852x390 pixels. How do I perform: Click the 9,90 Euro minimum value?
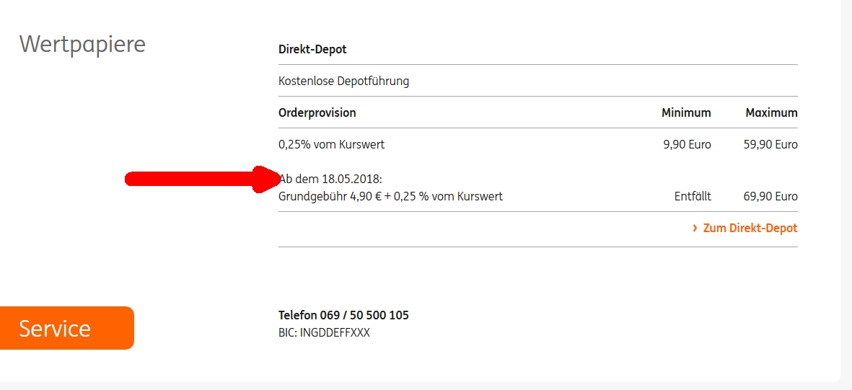pos(687,144)
